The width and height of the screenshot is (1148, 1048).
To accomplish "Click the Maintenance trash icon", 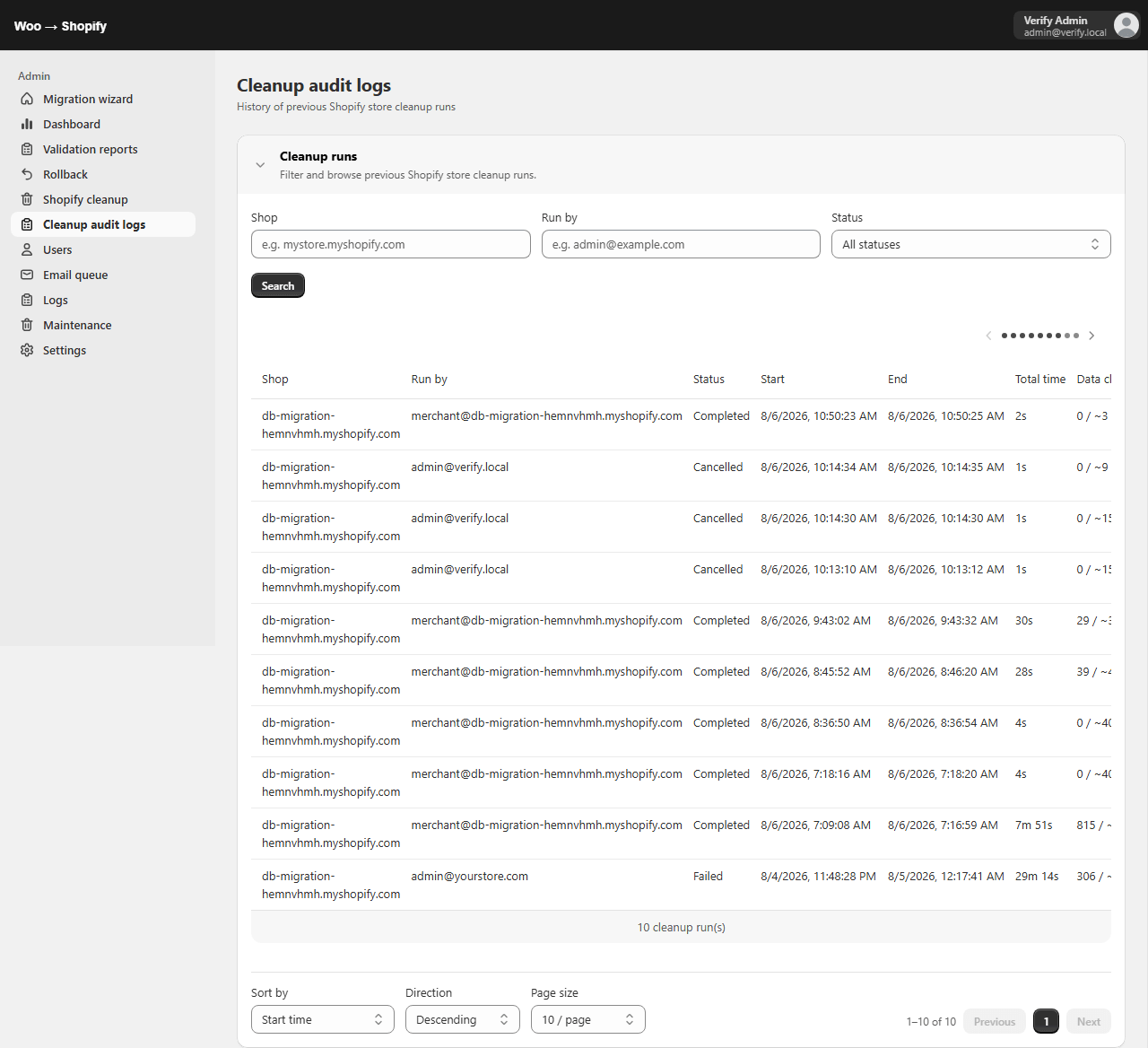I will [x=27, y=325].
